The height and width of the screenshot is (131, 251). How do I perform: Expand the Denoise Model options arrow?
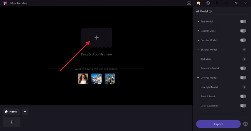point(198,40)
